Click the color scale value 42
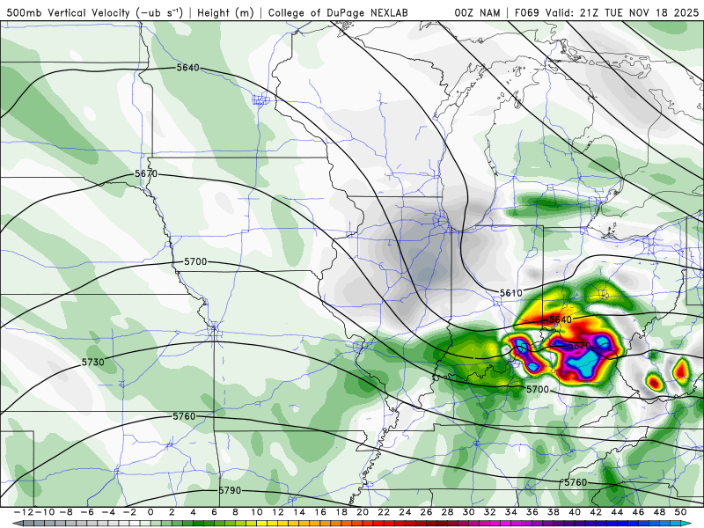 coord(596,512)
